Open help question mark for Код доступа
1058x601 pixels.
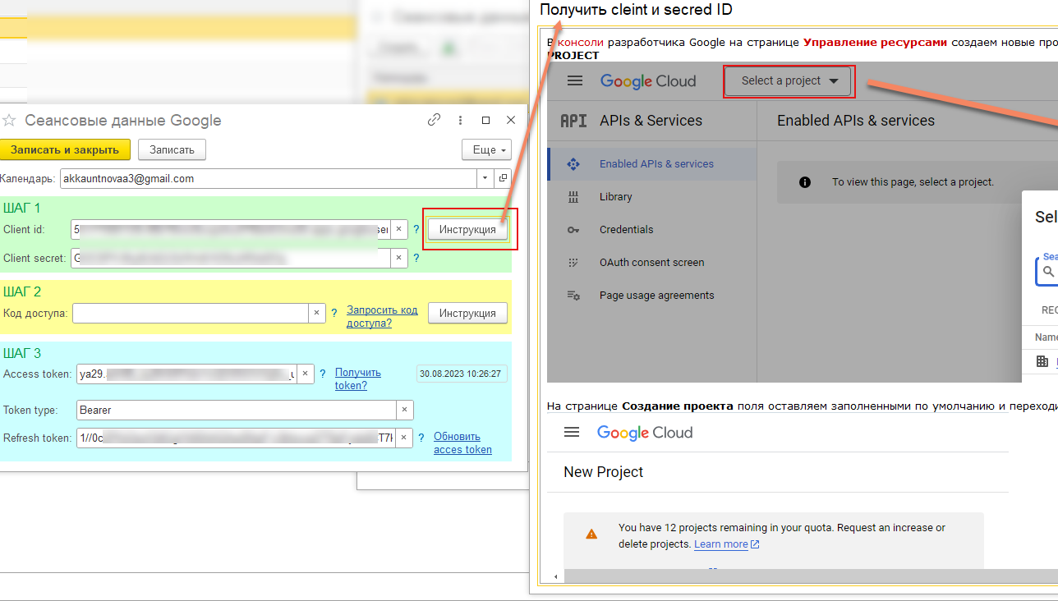point(334,313)
